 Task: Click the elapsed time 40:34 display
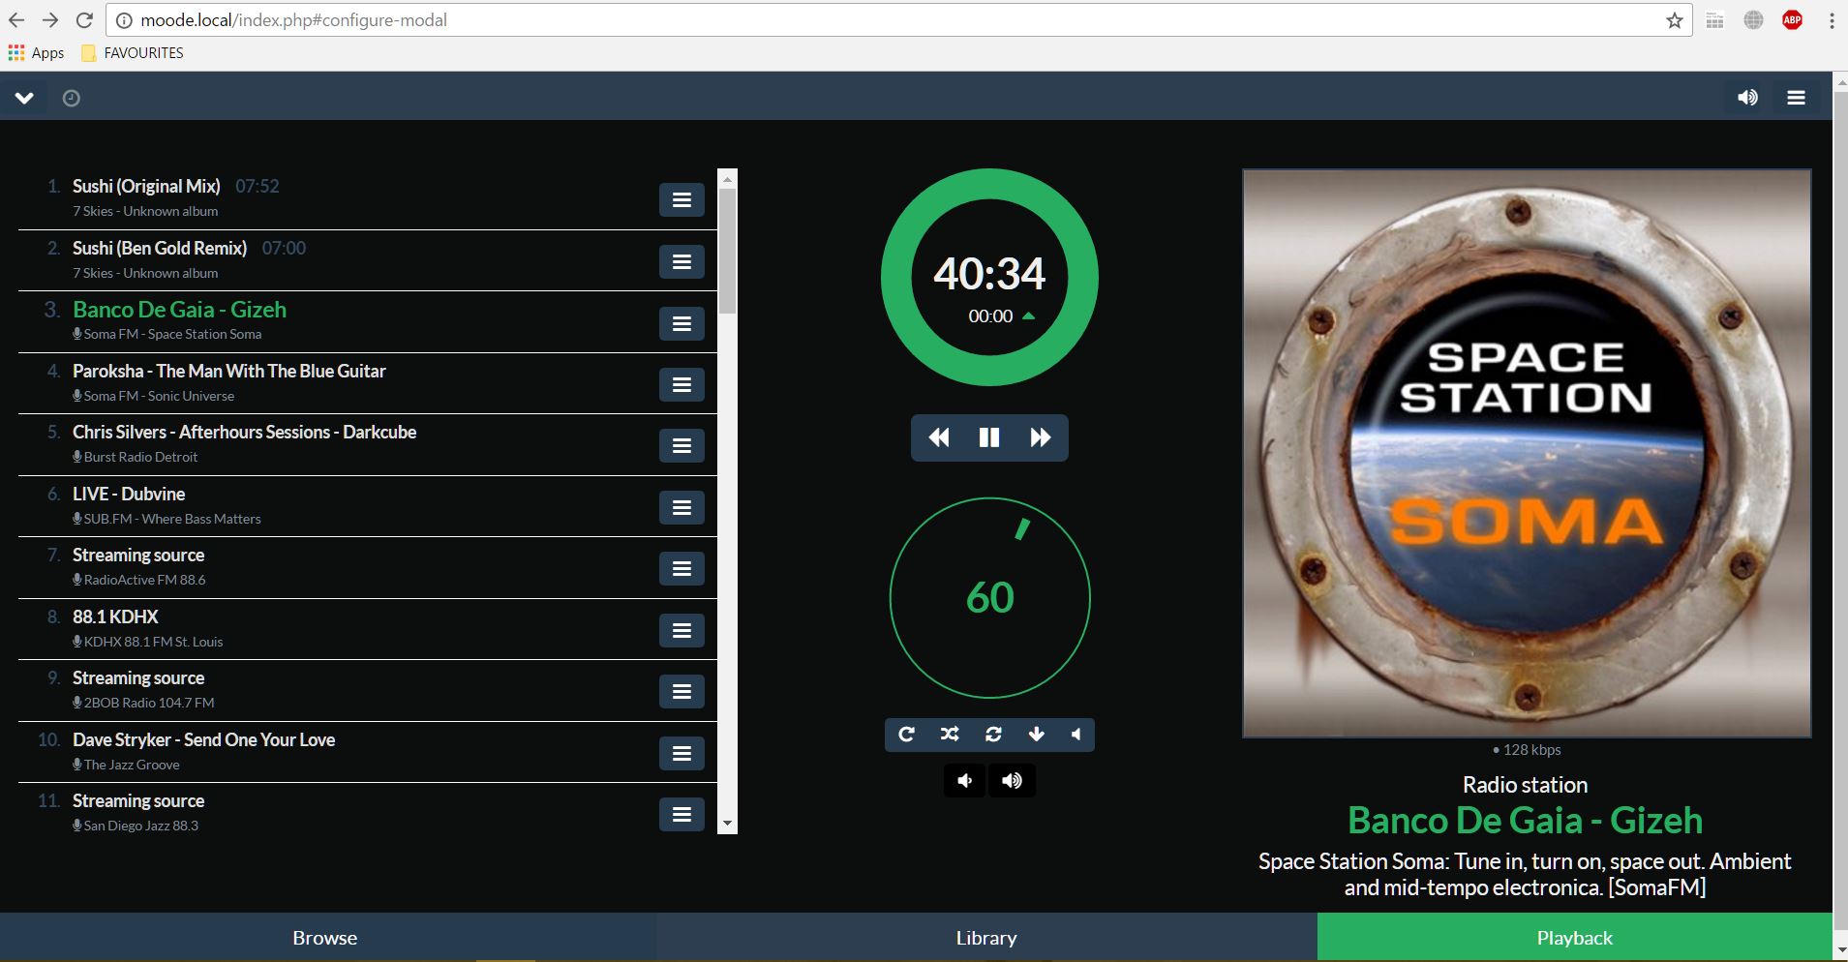click(x=989, y=274)
